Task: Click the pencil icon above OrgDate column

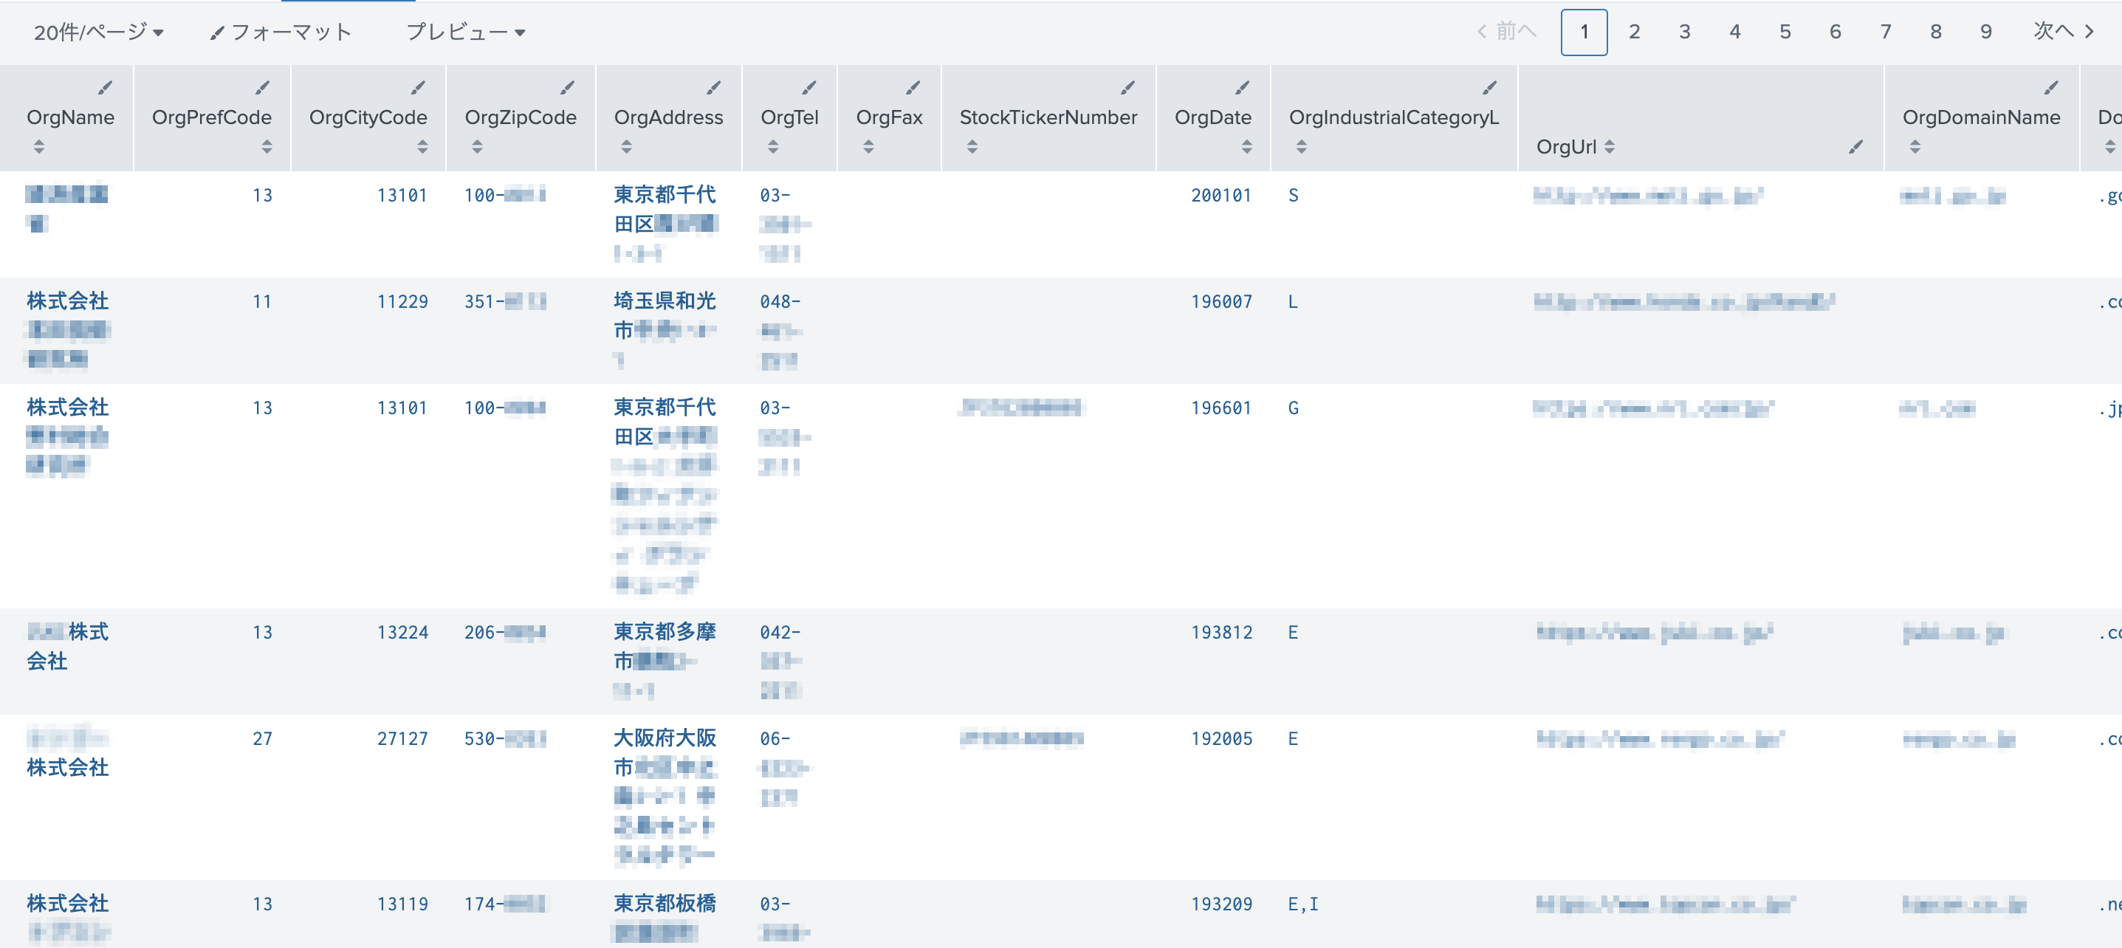Action: click(1241, 87)
